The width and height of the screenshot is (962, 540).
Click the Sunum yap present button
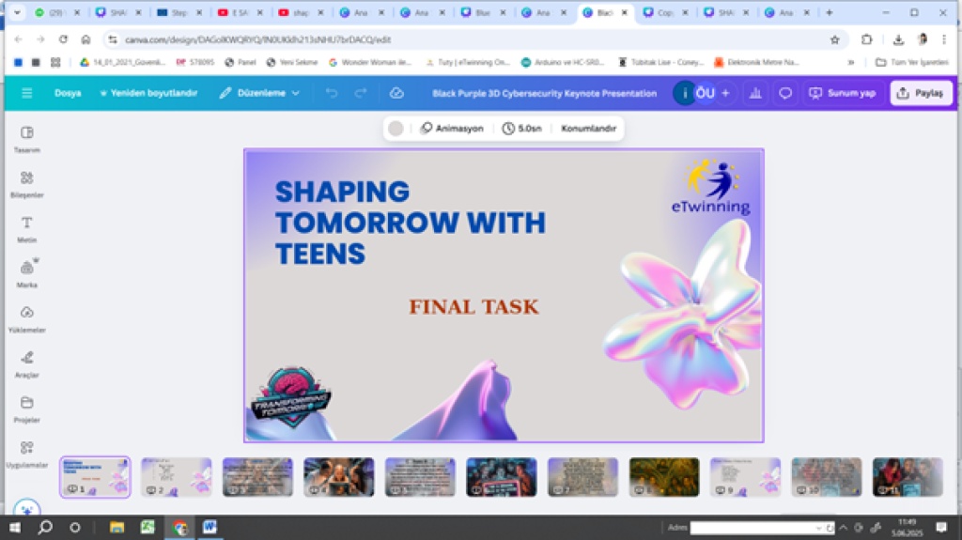pos(842,93)
